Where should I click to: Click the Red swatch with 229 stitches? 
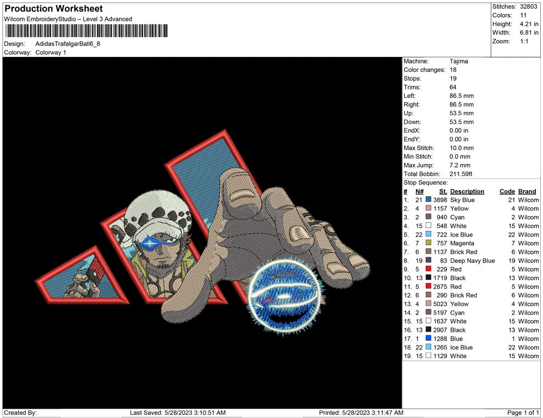(428, 269)
